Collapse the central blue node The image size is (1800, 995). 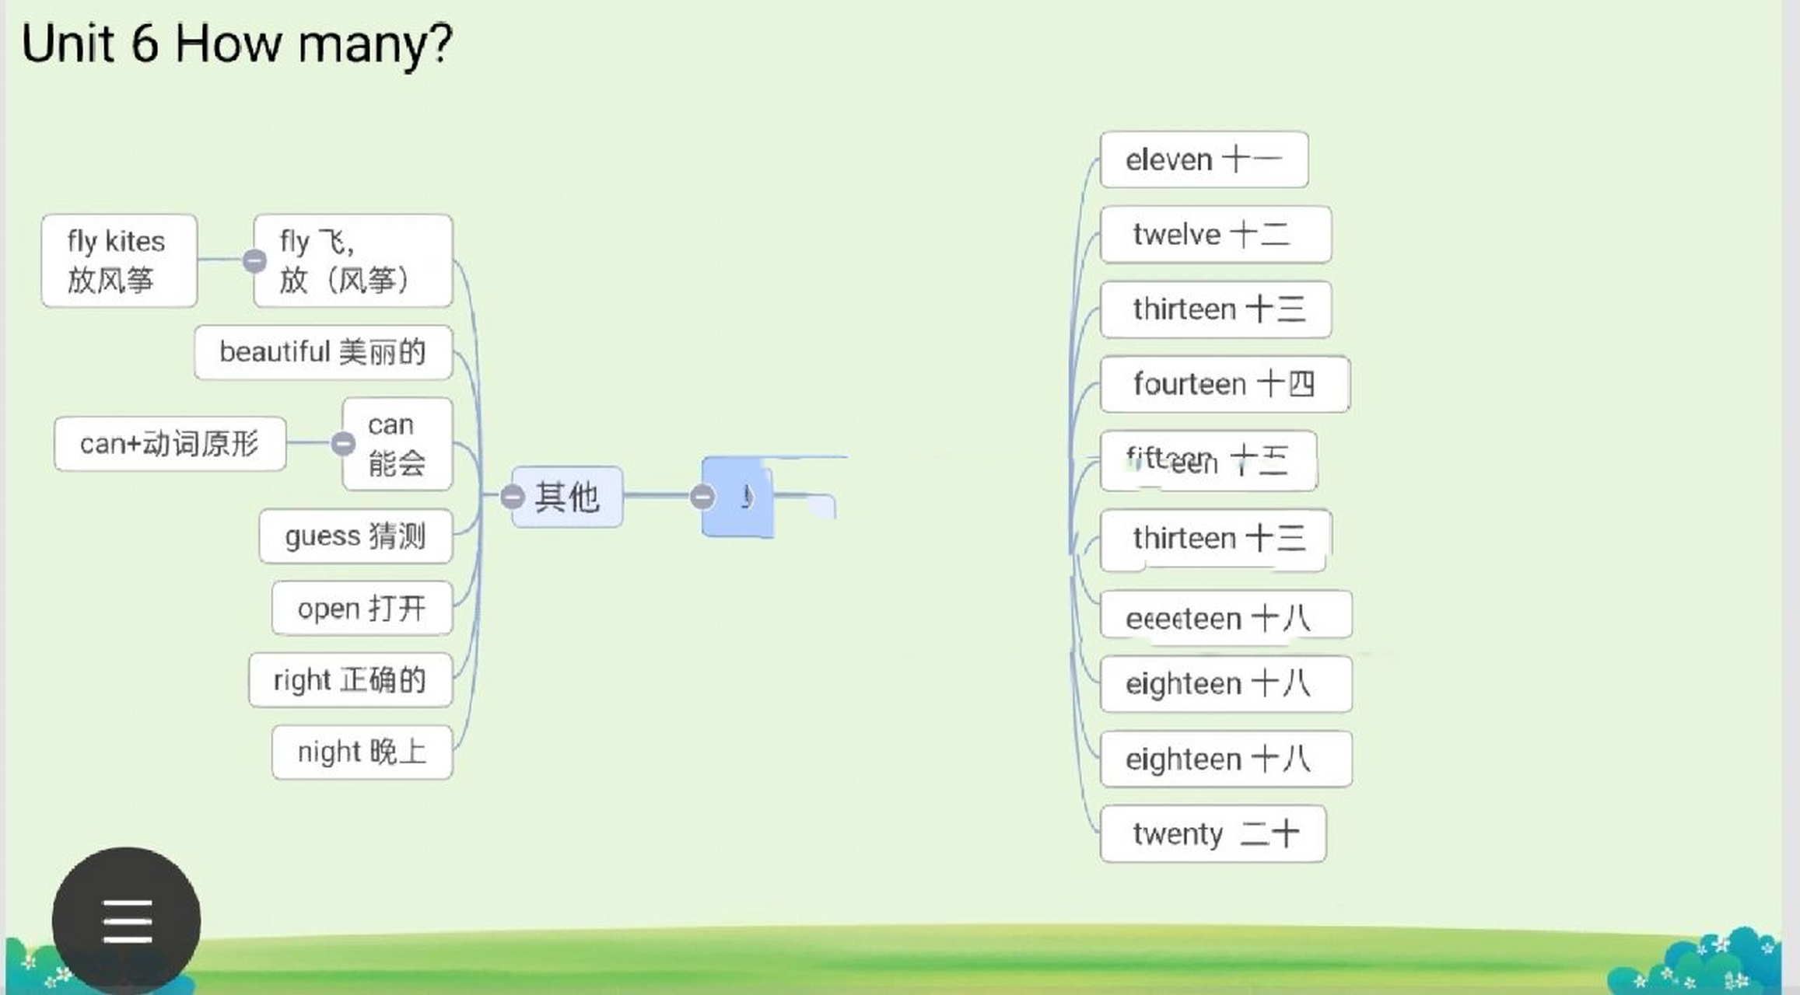click(x=702, y=496)
